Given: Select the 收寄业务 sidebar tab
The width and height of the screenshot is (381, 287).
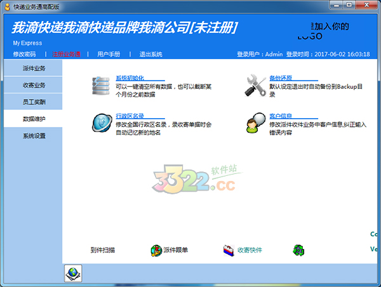Looking at the screenshot, I should click(x=33, y=85).
